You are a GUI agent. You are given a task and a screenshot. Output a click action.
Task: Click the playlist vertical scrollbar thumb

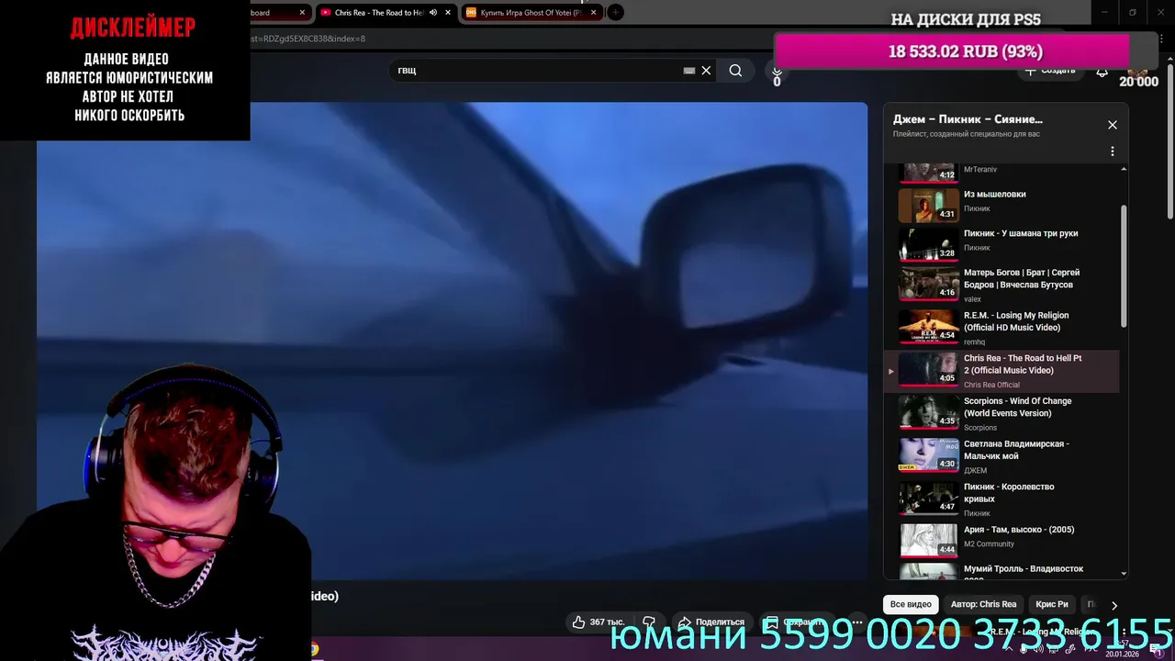click(x=1124, y=266)
